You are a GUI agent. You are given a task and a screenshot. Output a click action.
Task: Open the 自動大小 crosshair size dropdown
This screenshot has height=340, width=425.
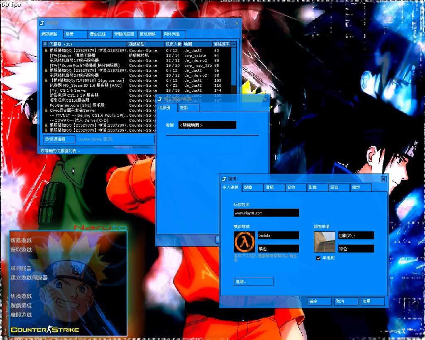pos(356,235)
